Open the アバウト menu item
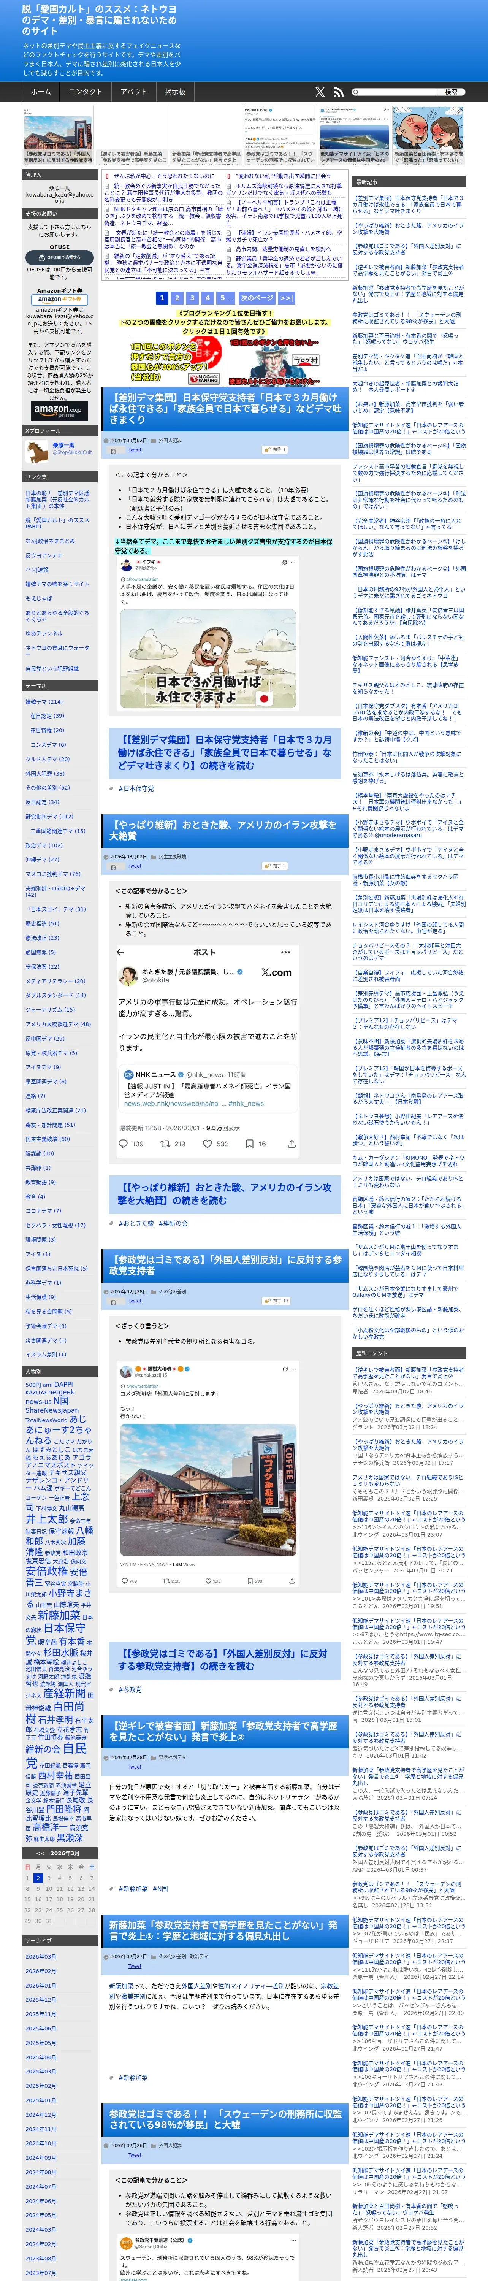 pos(135,92)
